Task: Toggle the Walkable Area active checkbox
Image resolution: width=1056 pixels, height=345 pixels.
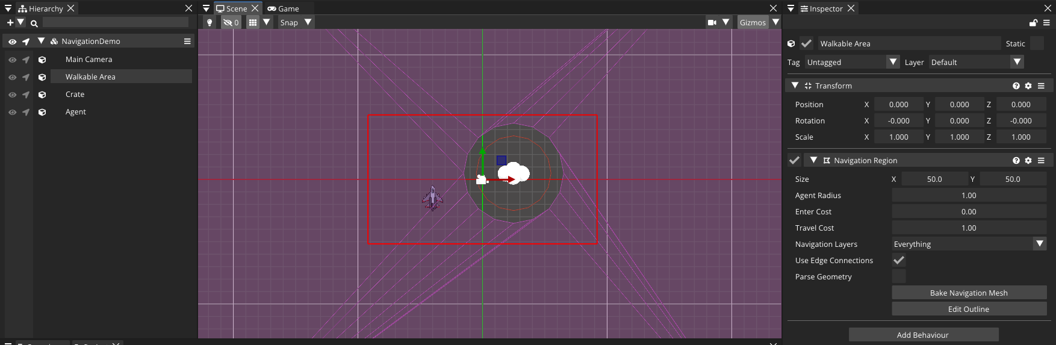Action: click(x=807, y=43)
